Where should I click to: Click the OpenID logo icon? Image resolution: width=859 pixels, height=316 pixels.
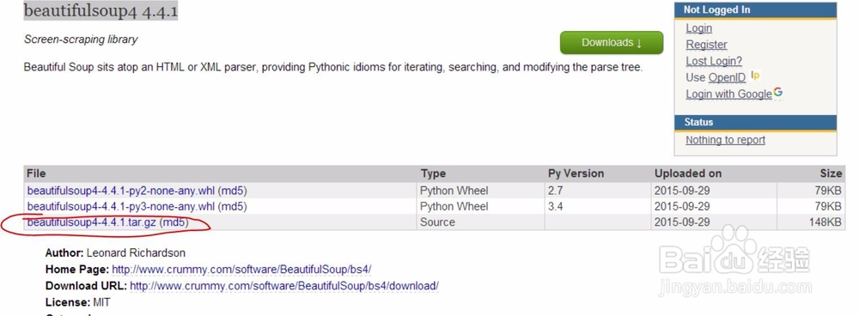(755, 76)
